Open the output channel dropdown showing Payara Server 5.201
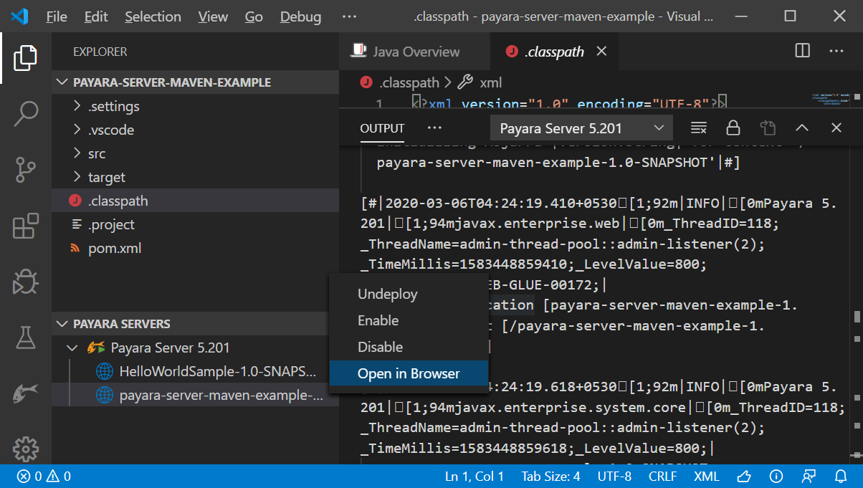863x488 pixels. pyautogui.click(x=581, y=127)
